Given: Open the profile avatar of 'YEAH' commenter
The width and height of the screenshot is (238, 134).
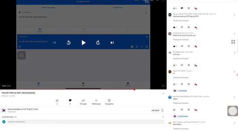Looking at the screenshot, I should click(170, 97).
